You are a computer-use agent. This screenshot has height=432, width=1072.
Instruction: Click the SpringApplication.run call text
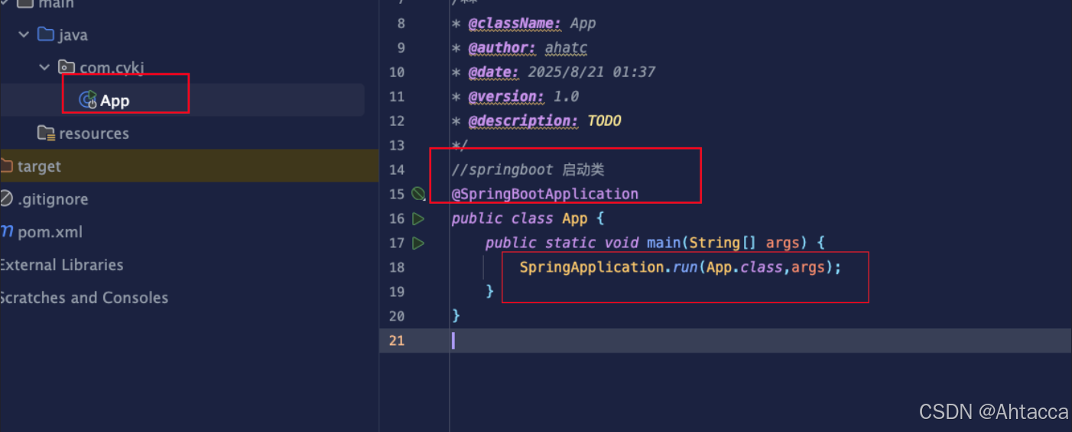click(x=681, y=267)
